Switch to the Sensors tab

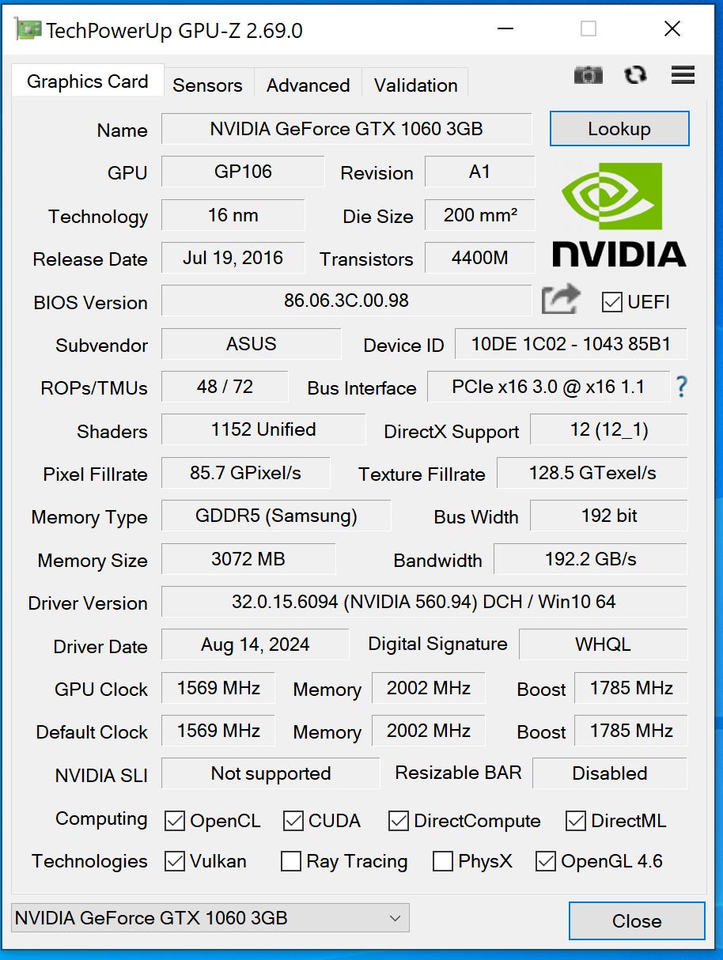(207, 85)
